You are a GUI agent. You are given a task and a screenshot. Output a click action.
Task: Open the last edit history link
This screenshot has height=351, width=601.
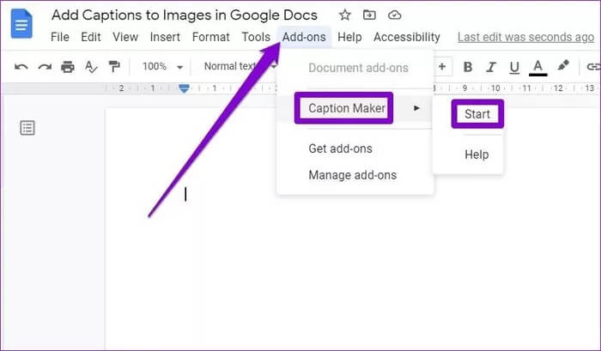click(x=525, y=37)
